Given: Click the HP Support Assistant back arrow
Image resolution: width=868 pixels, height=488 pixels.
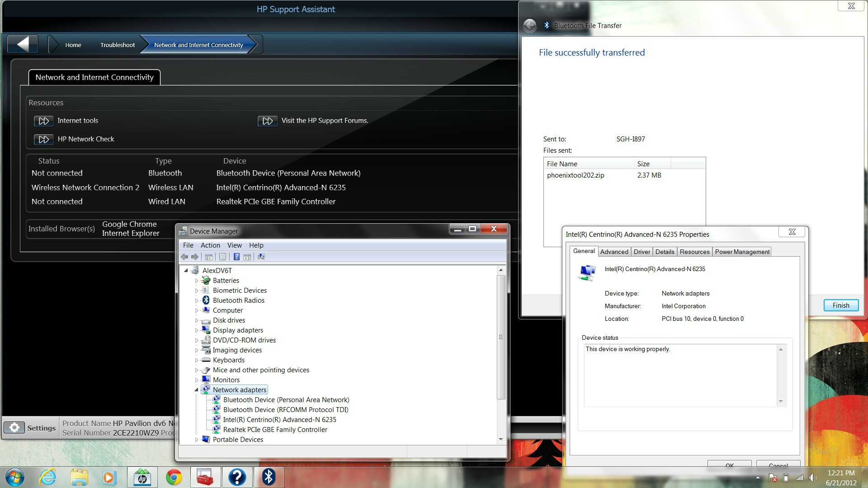Looking at the screenshot, I should tap(23, 44).
